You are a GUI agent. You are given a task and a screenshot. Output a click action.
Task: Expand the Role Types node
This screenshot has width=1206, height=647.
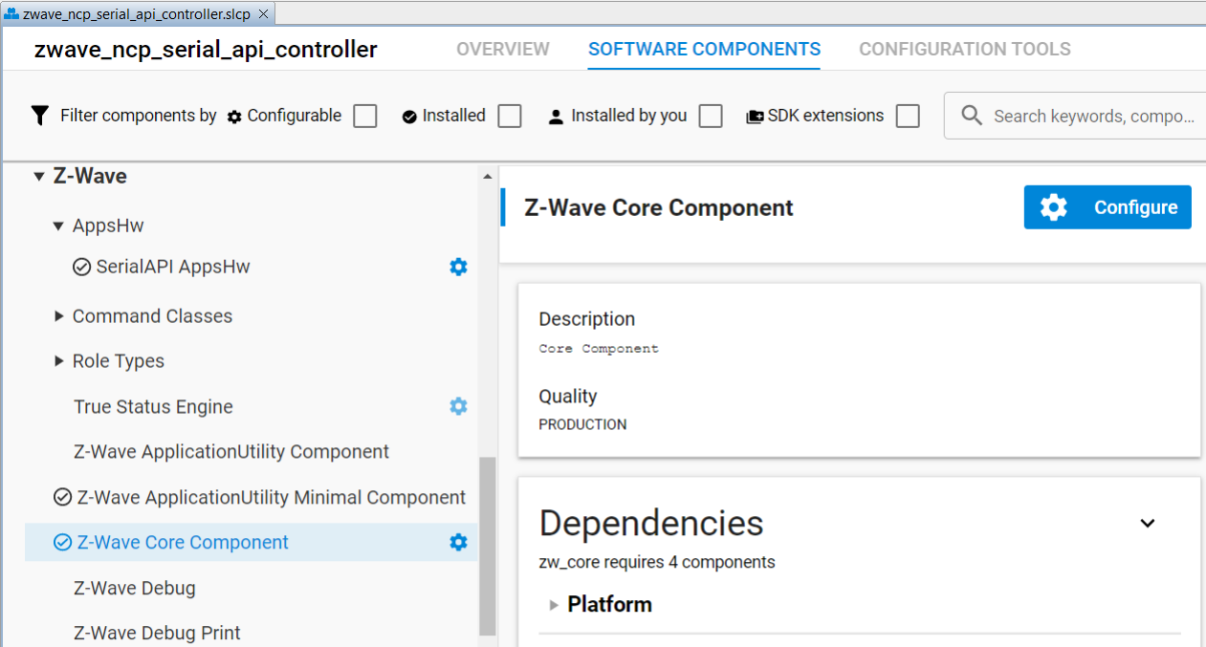pos(58,361)
